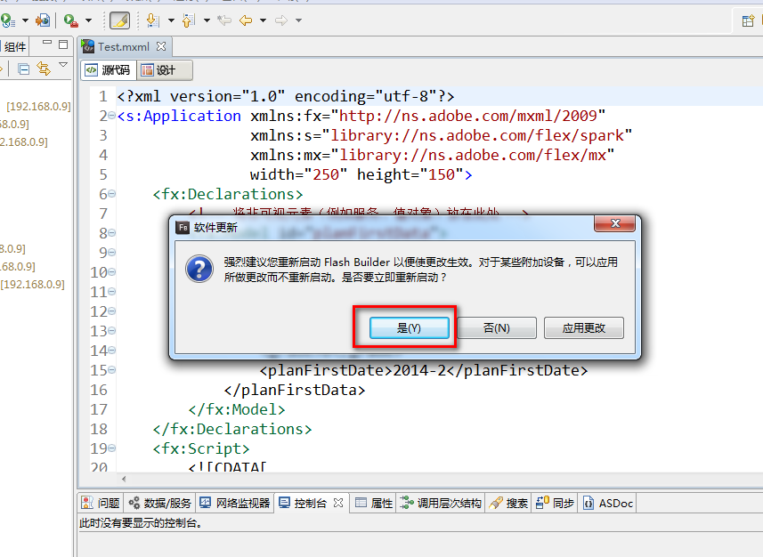
Task: Click the blue question mark icon in the dialog
Action: [x=199, y=269]
